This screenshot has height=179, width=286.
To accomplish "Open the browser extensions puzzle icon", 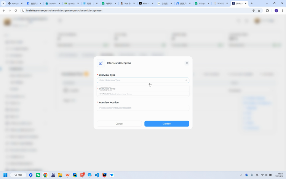I will click(x=267, y=11).
